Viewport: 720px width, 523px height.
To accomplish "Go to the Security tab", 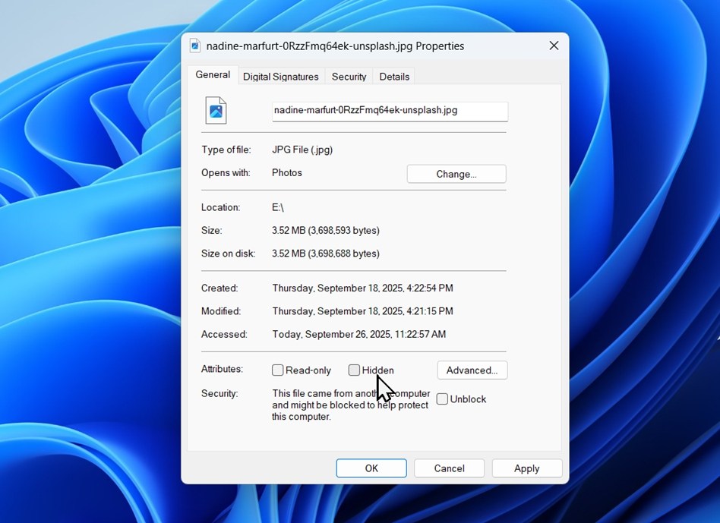I will point(349,77).
